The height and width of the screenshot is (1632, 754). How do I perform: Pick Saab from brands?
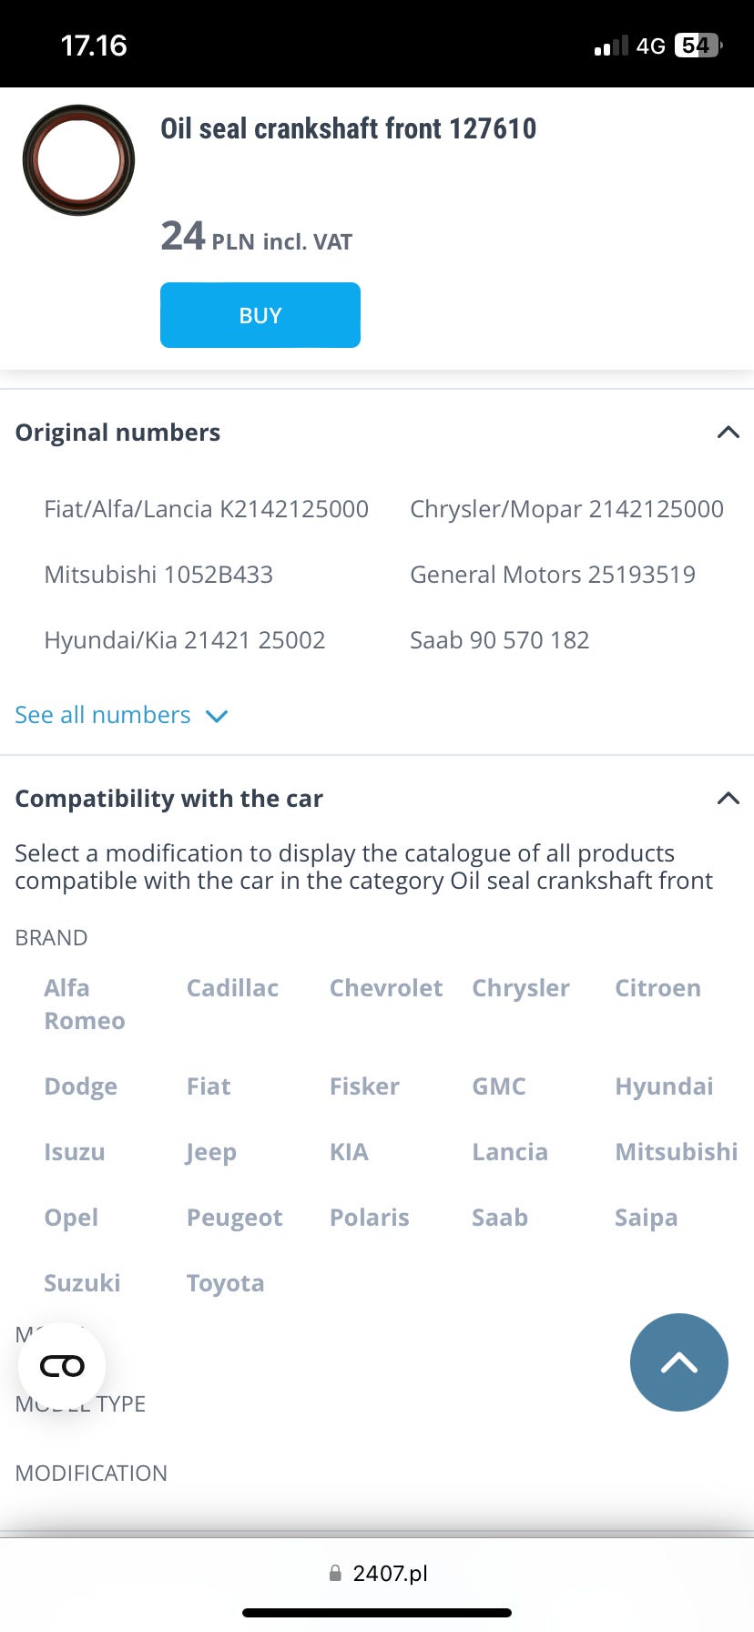coord(499,1218)
